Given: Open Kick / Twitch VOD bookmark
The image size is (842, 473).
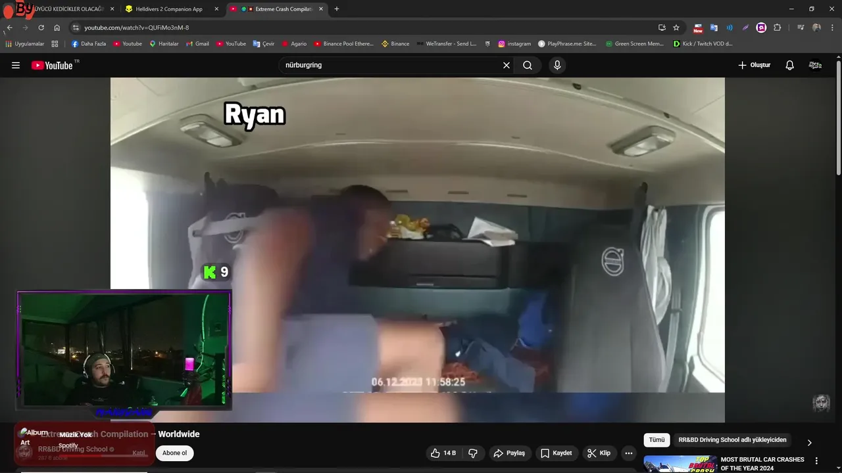Looking at the screenshot, I should coord(703,44).
